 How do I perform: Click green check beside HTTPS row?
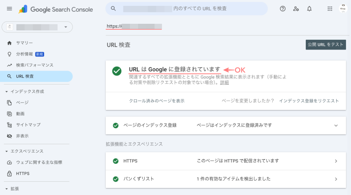(116, 161)
